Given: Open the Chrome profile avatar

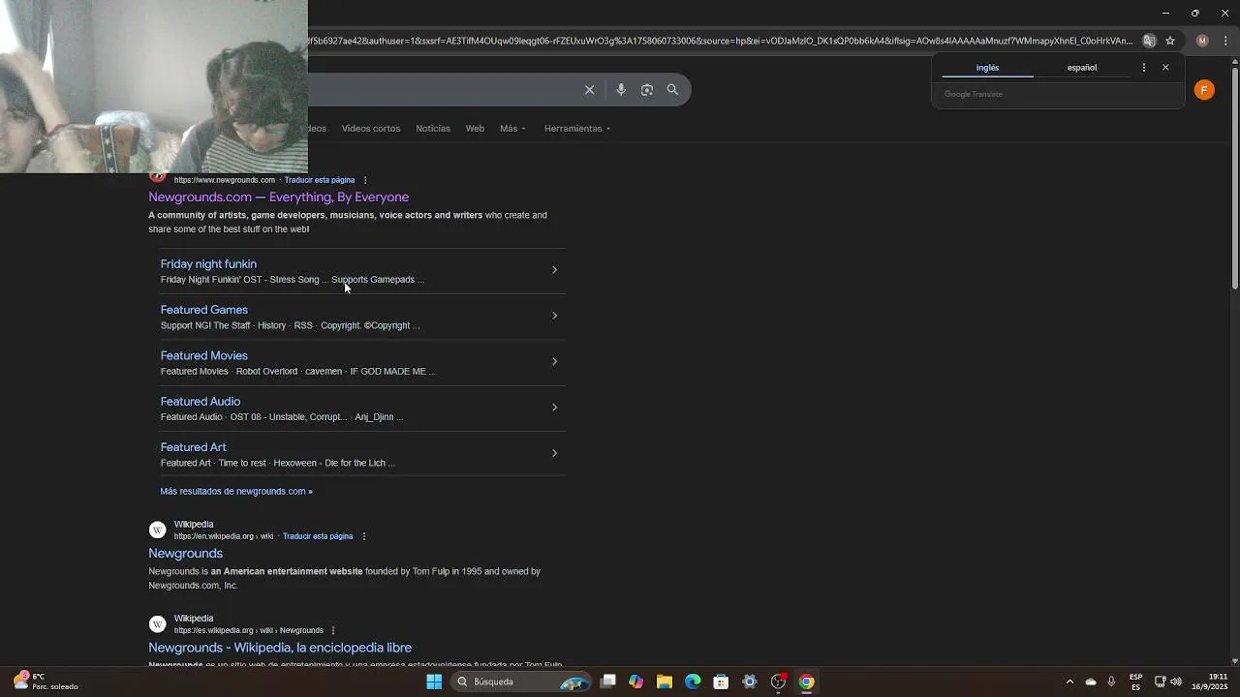Looking at the screenshot, I should click(1202, 41).
